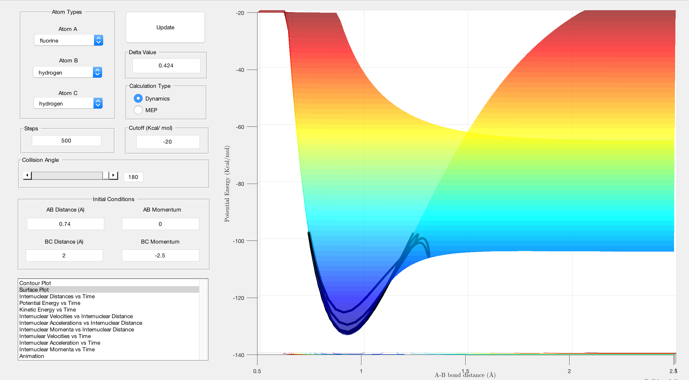Viewport: 689px width, 380px height.
Task: Choose Kinetic Energy vs Time plot
Action: pyautogui.click(x=48, y=309)
